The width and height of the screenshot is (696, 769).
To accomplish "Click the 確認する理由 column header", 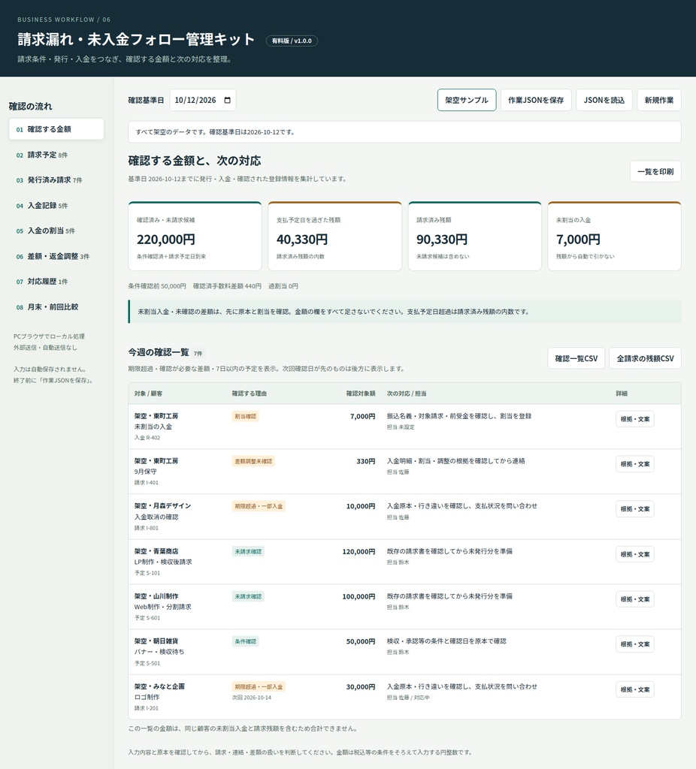I will tap(250, 394).
